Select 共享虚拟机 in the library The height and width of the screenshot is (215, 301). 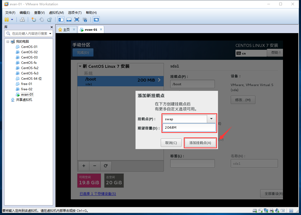coord(24,100)
